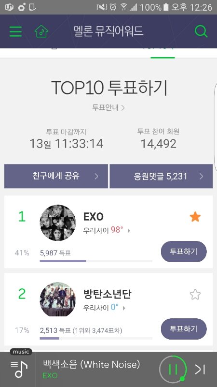Viewport: 217px width, 387px height.
Task: Select the green underlined tab
Action: click(x=163, y=53)
